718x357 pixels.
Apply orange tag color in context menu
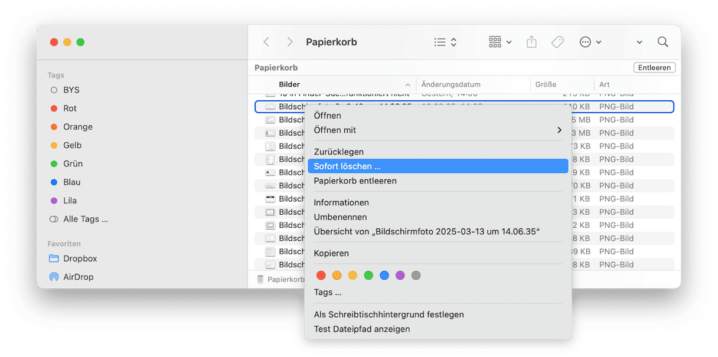tap(337, 275)
